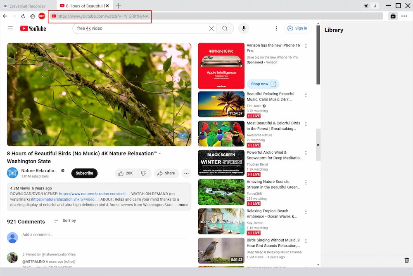Open the Sort by comments dropdown

[65, 221]
